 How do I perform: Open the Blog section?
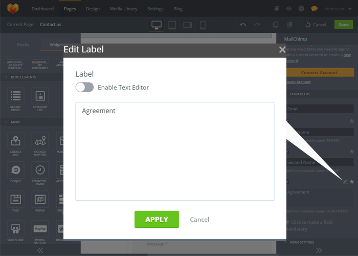(x=178, y=9)
